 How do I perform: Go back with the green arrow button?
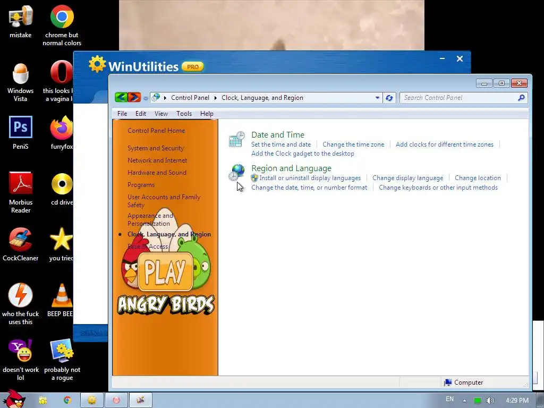pos(121,97)
